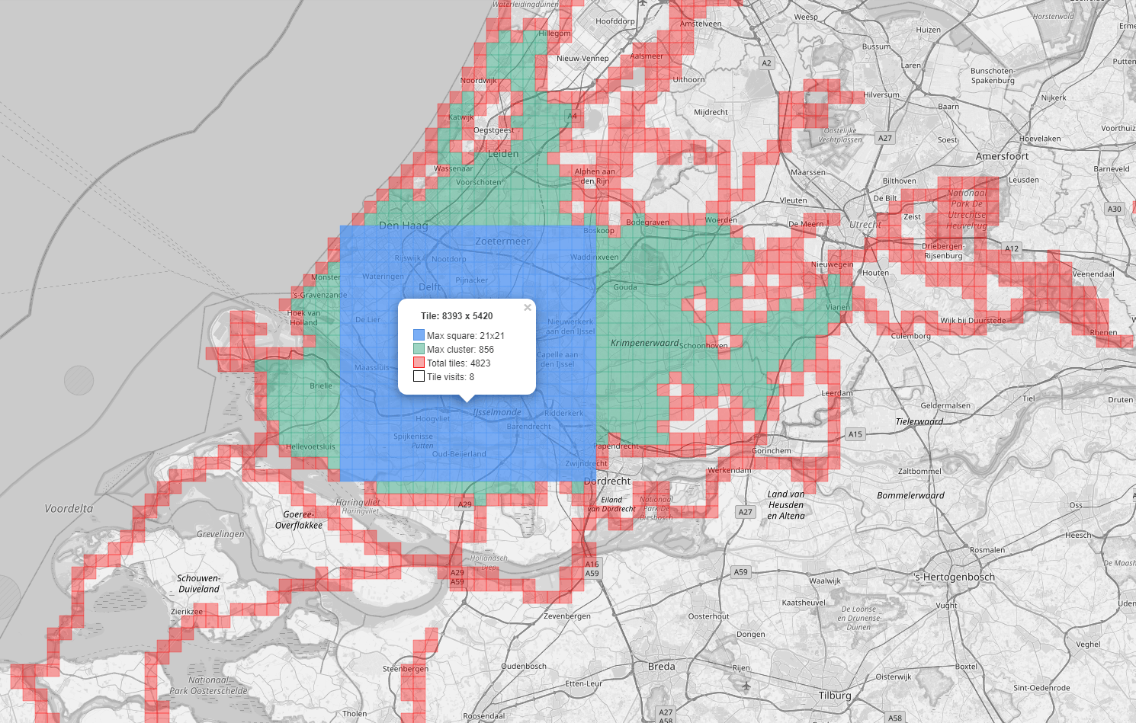Click the airport icon near Rijen
The height and width of the screenshot is (723, 1136).
[746, 686]
